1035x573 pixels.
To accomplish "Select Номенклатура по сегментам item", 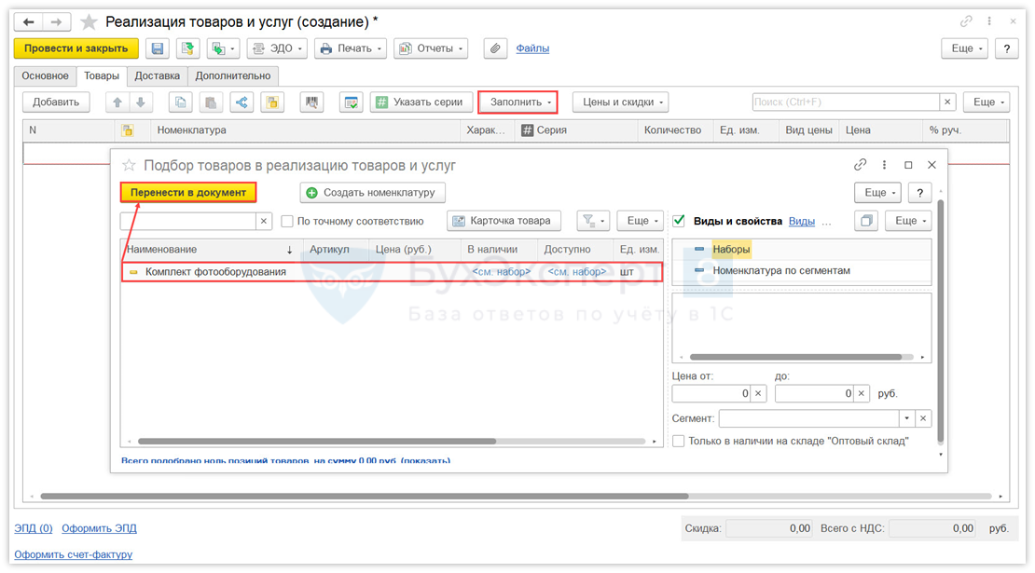I will coord(781,270).
